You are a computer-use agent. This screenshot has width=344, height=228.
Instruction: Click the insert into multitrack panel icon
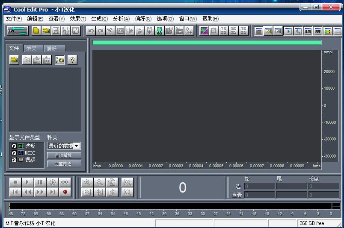click(x=37, y=60)
